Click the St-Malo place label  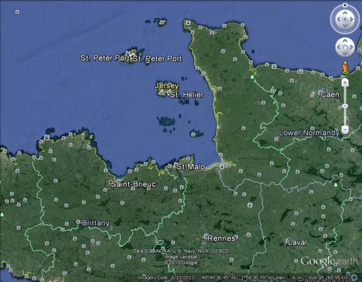click(x=191, y=166)
